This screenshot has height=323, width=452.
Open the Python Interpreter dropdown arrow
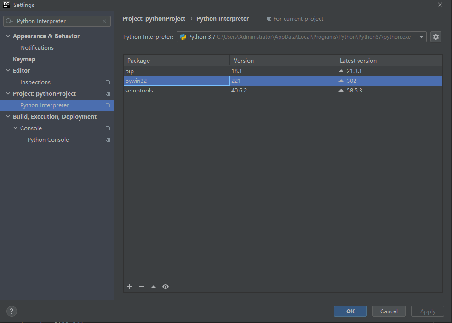pyautogui.click(x=421, y=37)
